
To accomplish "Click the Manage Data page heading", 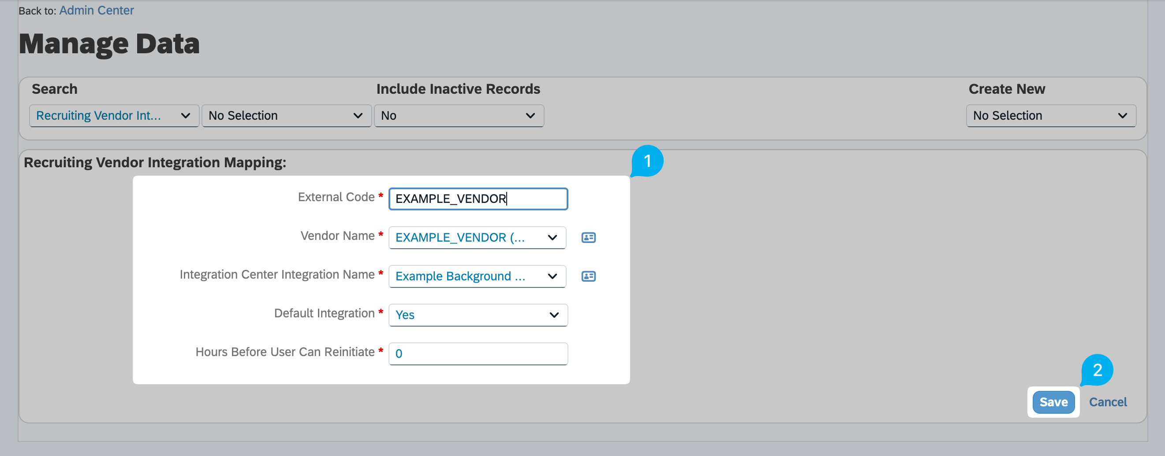I will pos(109,44).
